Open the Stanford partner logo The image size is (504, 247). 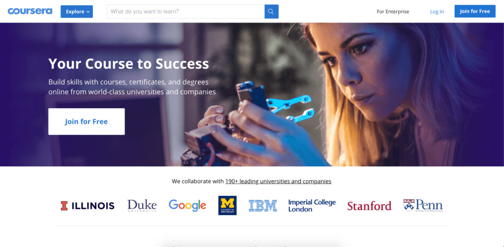[369, 206]
